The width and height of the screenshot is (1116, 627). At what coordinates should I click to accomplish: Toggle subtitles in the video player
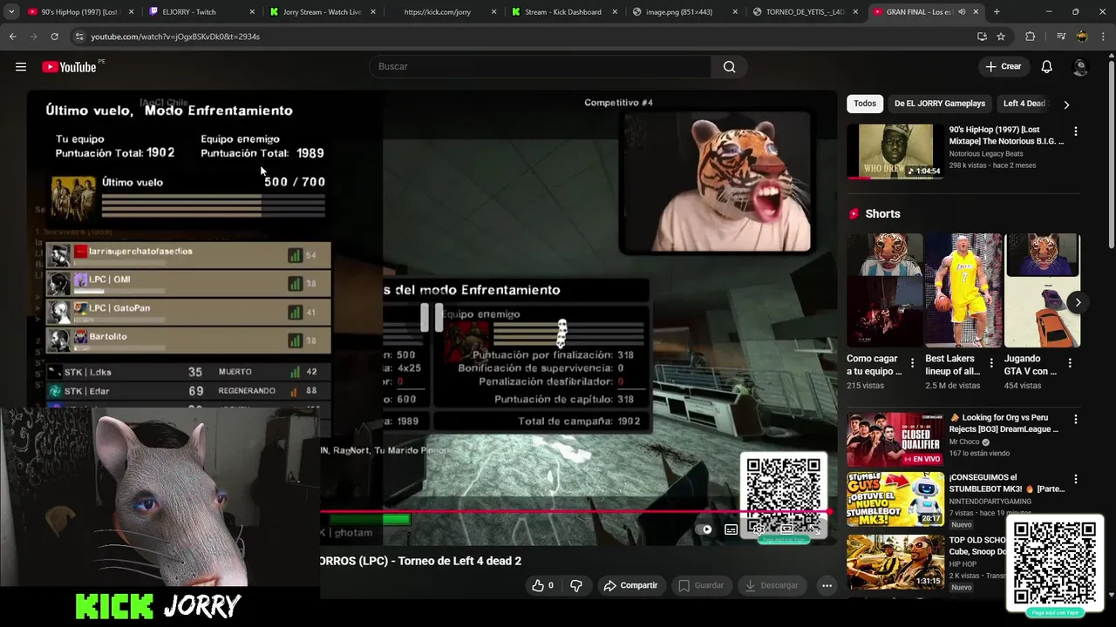(731, 529)
